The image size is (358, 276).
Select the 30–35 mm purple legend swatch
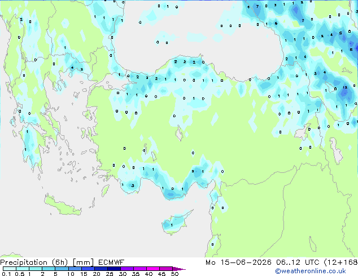tap(126, 269)
